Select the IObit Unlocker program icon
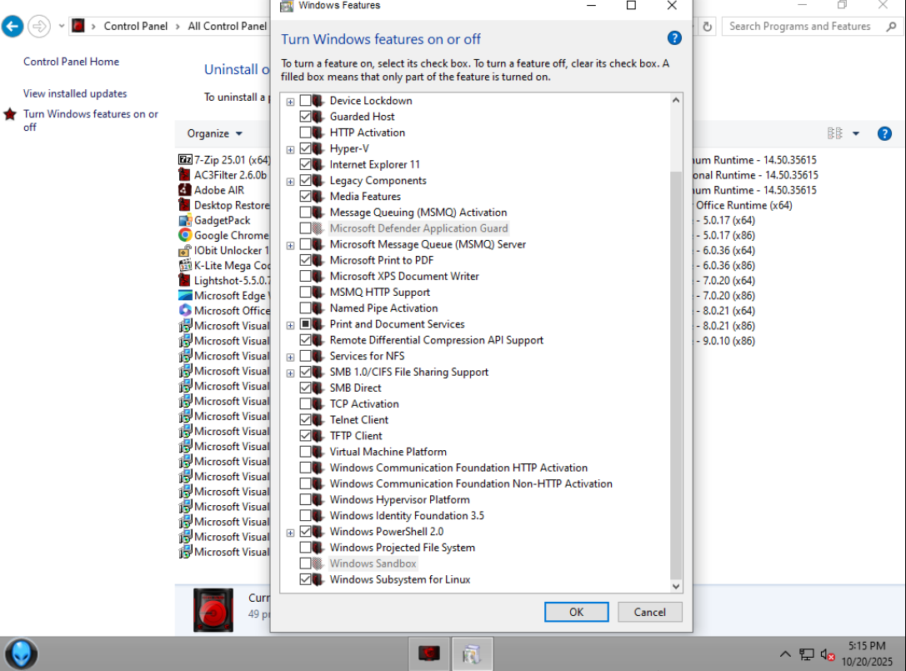The height and width of the screenshot is (671, 906). point(185,250)
